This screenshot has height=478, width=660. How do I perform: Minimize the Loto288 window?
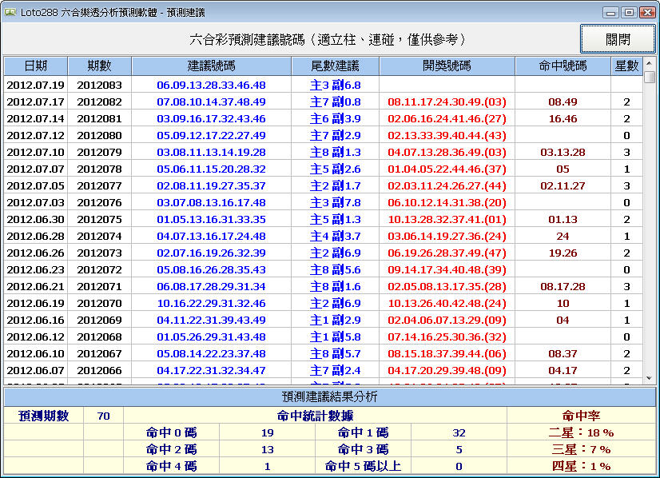[611, 12]
